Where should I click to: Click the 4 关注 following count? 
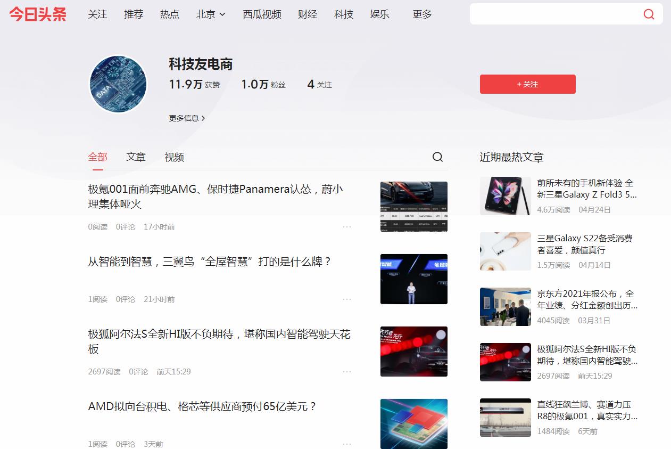pos(319,85)
